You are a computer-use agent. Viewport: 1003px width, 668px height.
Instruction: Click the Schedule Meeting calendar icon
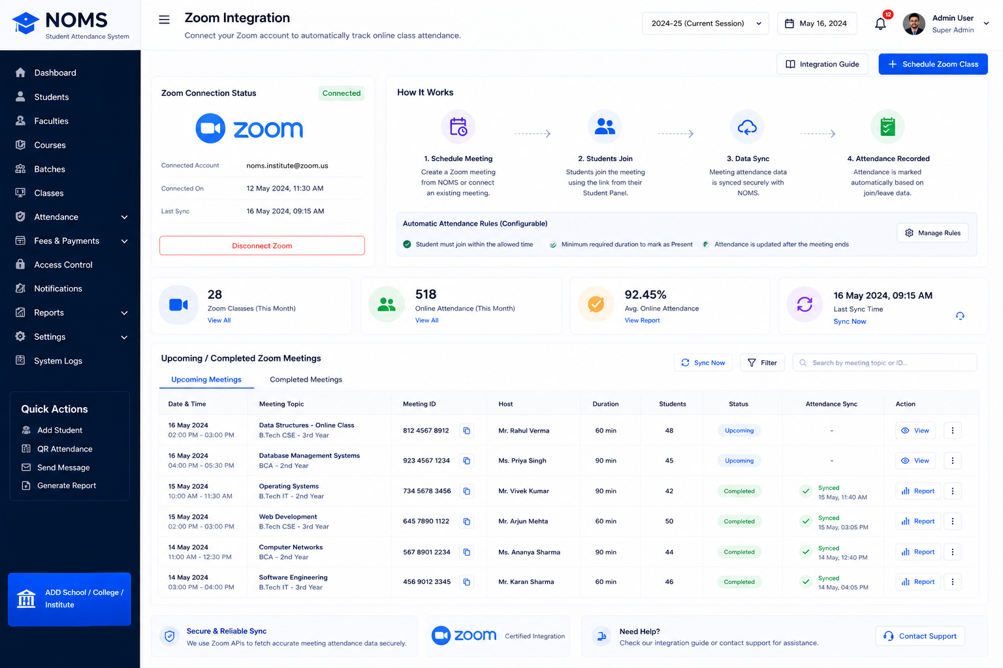[x=458, y=127]
